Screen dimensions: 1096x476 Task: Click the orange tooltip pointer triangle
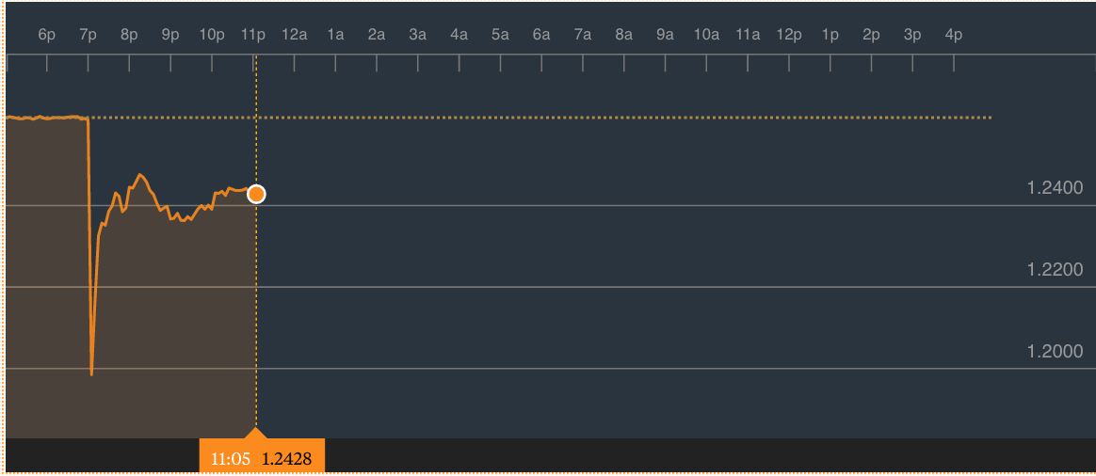pyautogui.click(x=255, y=434)
